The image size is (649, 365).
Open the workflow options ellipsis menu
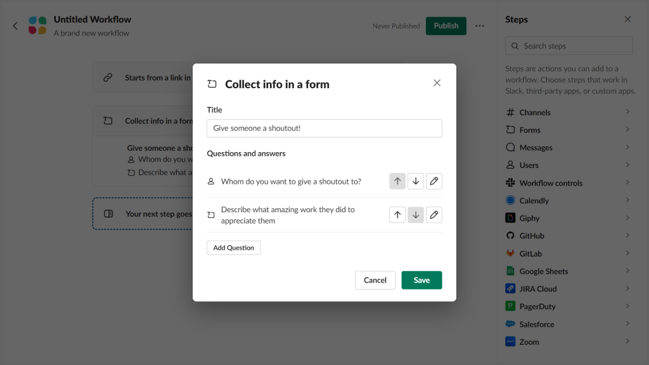point(480,25)
